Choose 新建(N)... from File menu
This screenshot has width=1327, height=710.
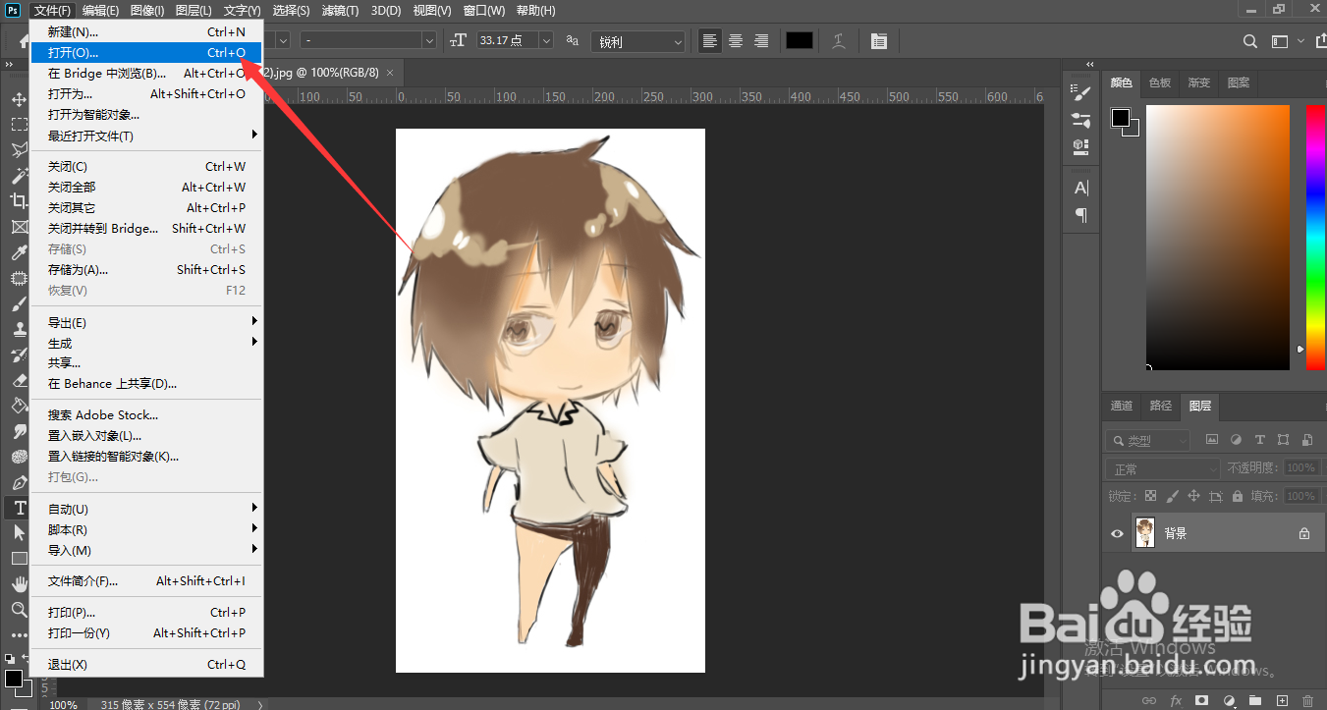[147, 32]
